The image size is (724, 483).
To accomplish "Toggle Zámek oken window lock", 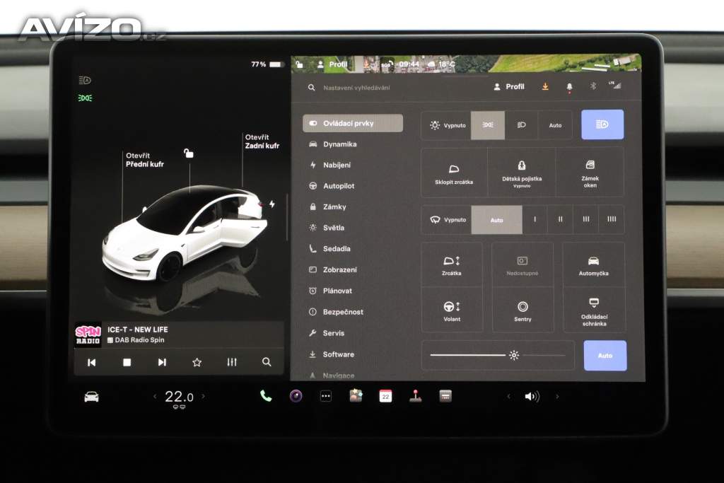I will pyautogui.click(x=590, y=173).
